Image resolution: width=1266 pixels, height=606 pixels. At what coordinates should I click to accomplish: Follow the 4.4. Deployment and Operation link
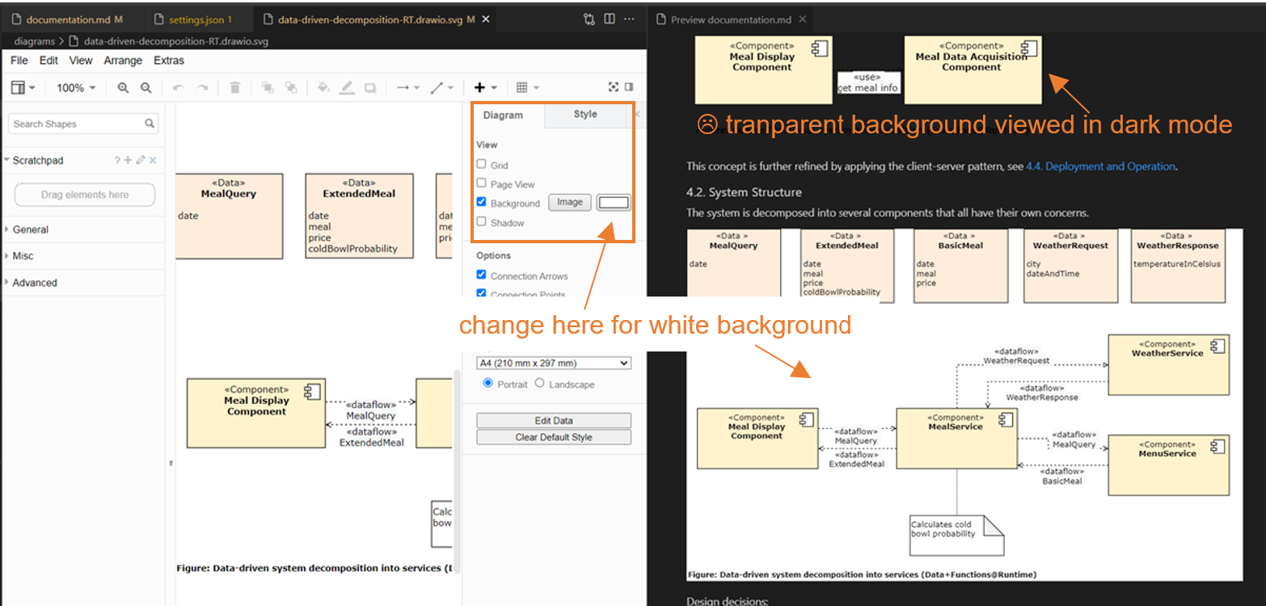point(1100,166)
